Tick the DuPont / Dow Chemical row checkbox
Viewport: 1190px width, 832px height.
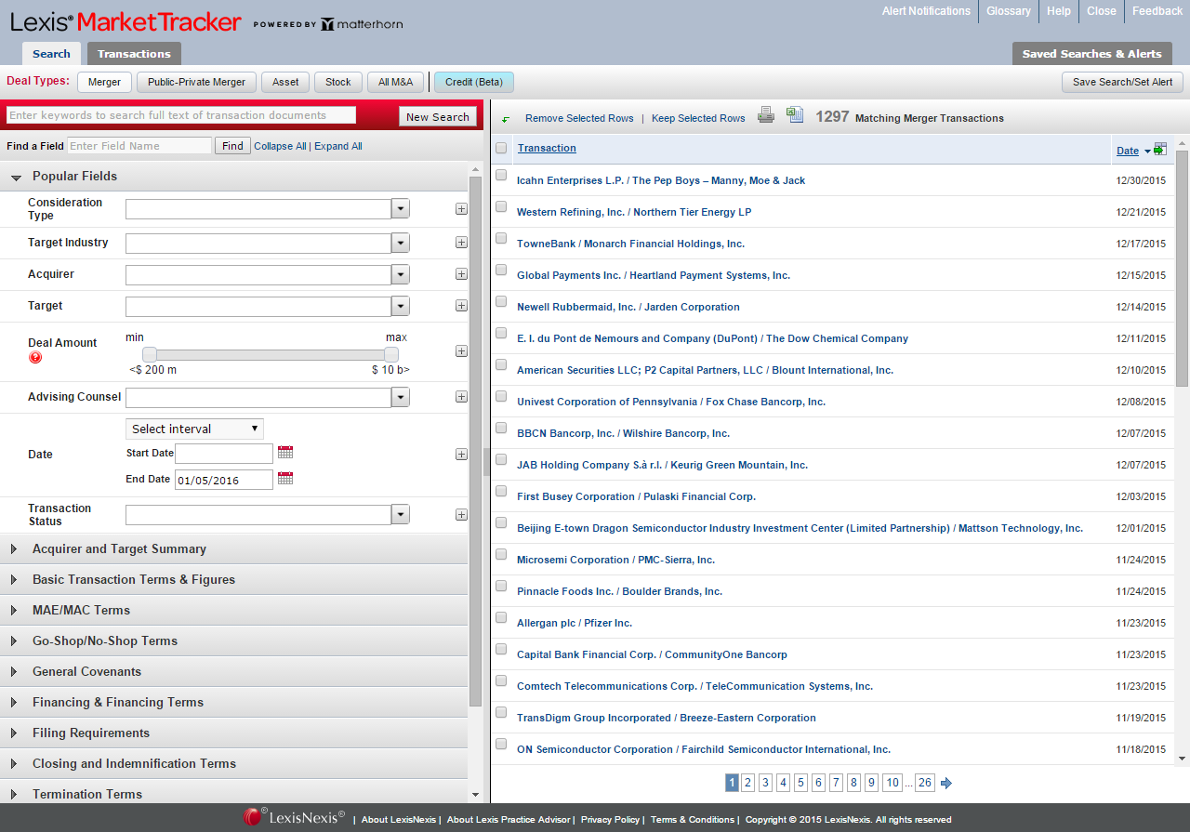[x=501, y=333]
